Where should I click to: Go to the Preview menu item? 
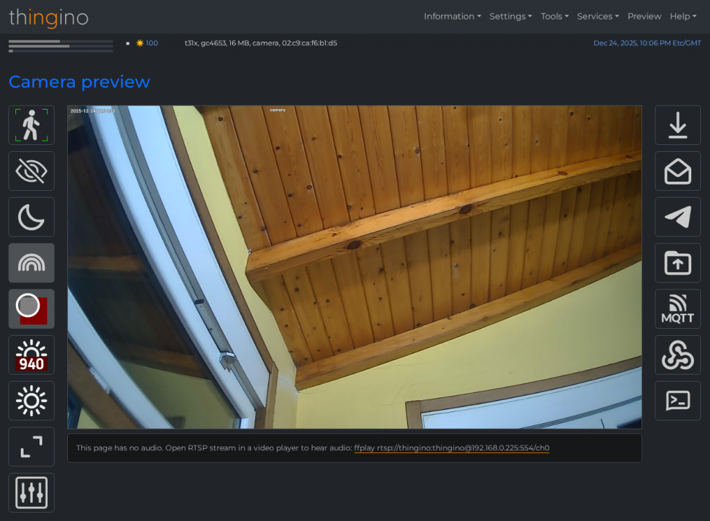tap(644, 16)
